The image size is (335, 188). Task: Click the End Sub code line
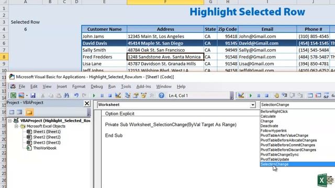click(114, 136)
